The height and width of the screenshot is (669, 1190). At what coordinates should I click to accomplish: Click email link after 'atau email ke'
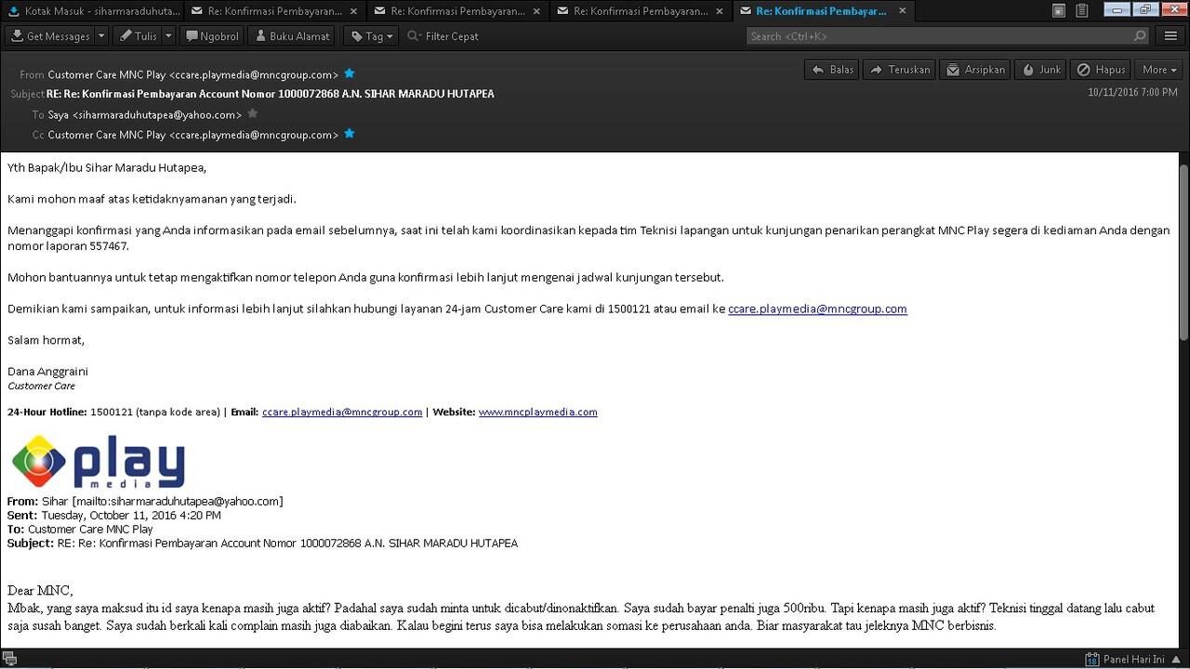pyautogui.click(x=817, y=308)
